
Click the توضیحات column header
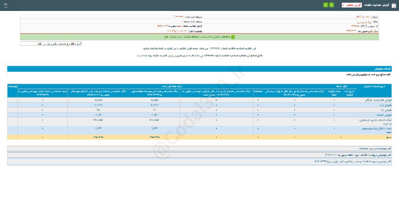pos(12,91)
